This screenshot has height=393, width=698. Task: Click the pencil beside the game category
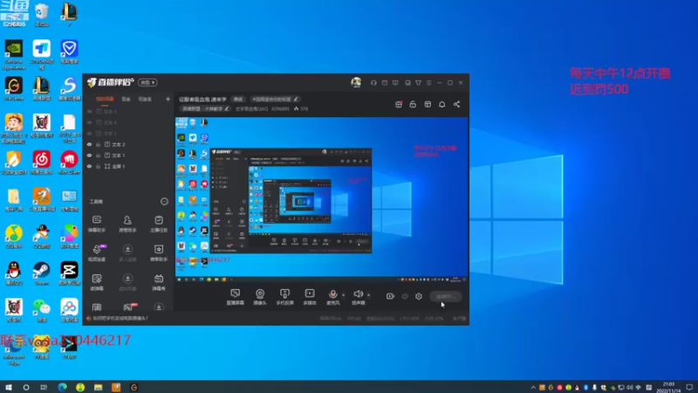tap(227, 108)
